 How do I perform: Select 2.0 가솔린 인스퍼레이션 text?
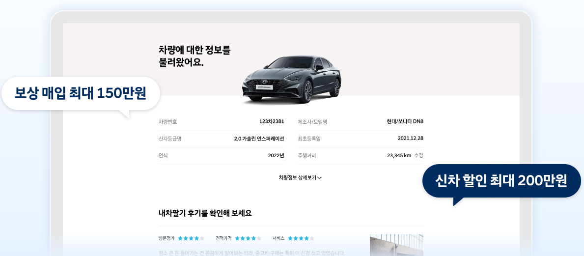[259, 139]
